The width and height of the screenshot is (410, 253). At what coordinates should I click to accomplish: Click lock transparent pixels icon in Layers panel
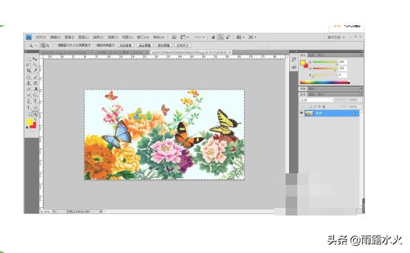point(310,106)
